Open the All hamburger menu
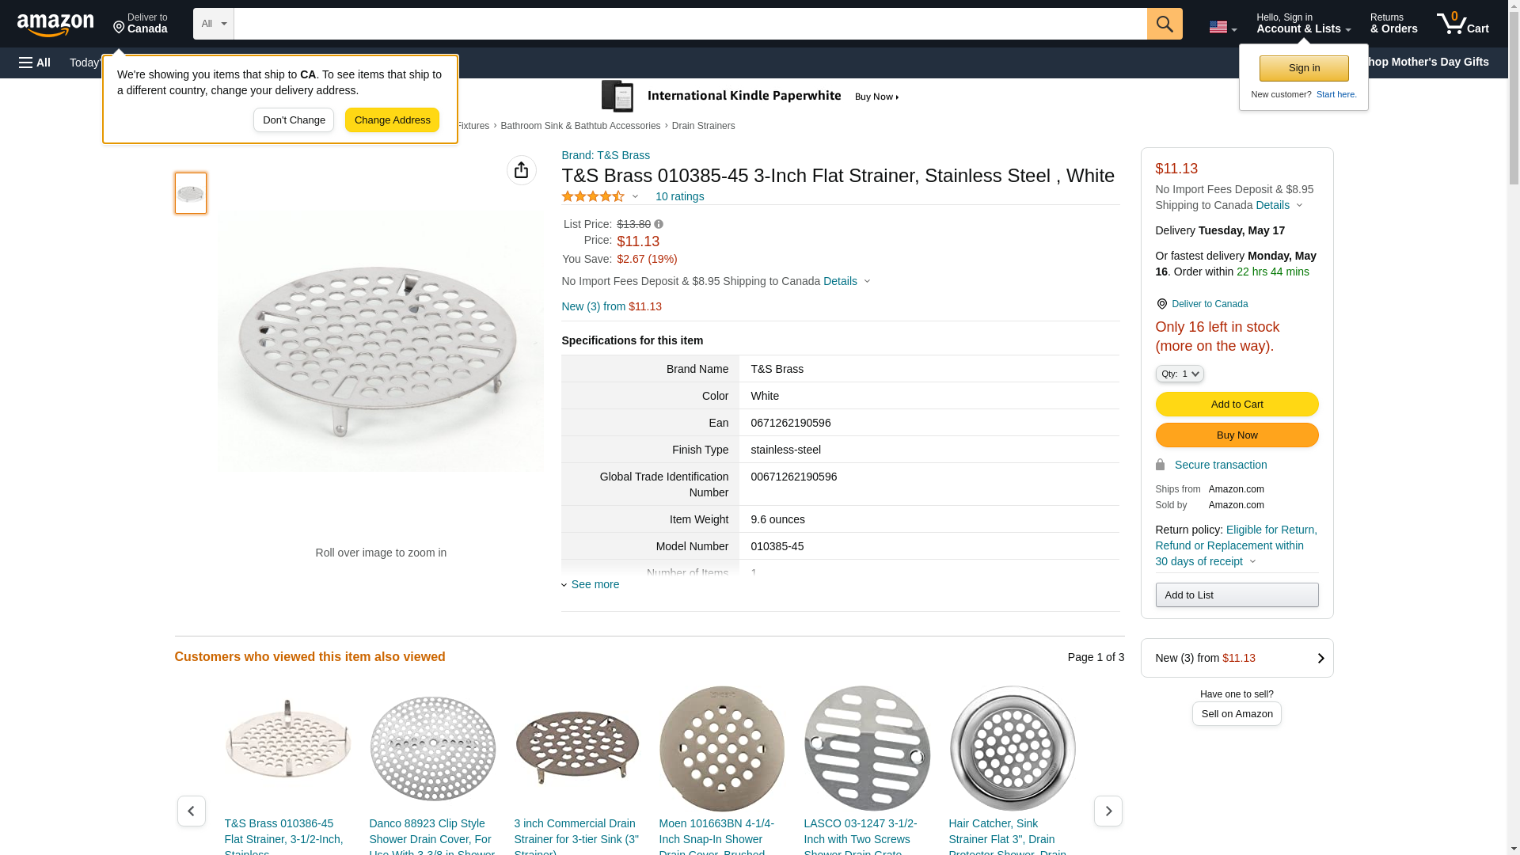Screen dimensions: 1520x855 point(35,63)
